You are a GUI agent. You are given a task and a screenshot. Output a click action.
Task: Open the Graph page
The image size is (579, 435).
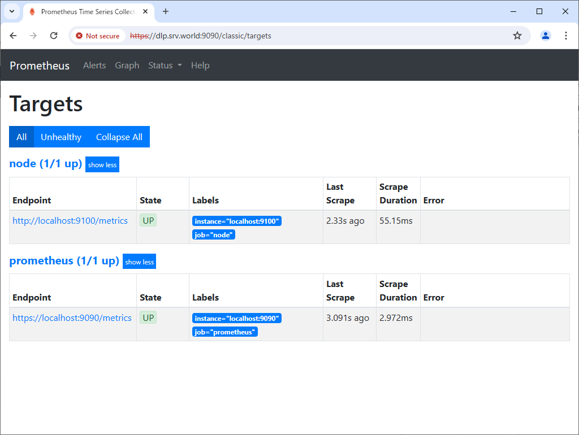click(127, 66)
